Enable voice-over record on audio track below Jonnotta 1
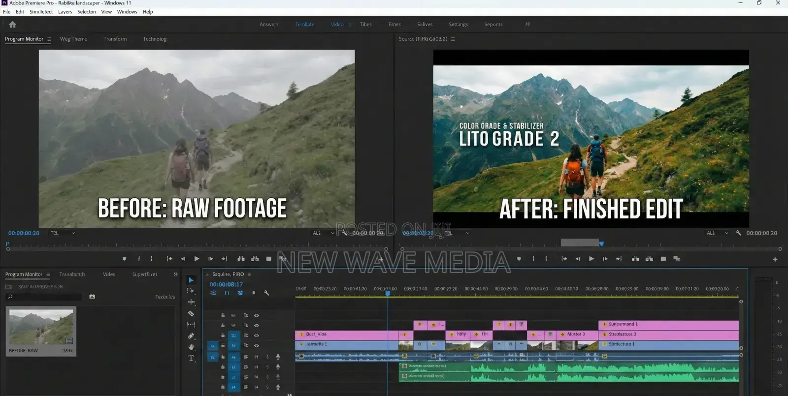Viewport: 788px width, 396px height. 278,357
